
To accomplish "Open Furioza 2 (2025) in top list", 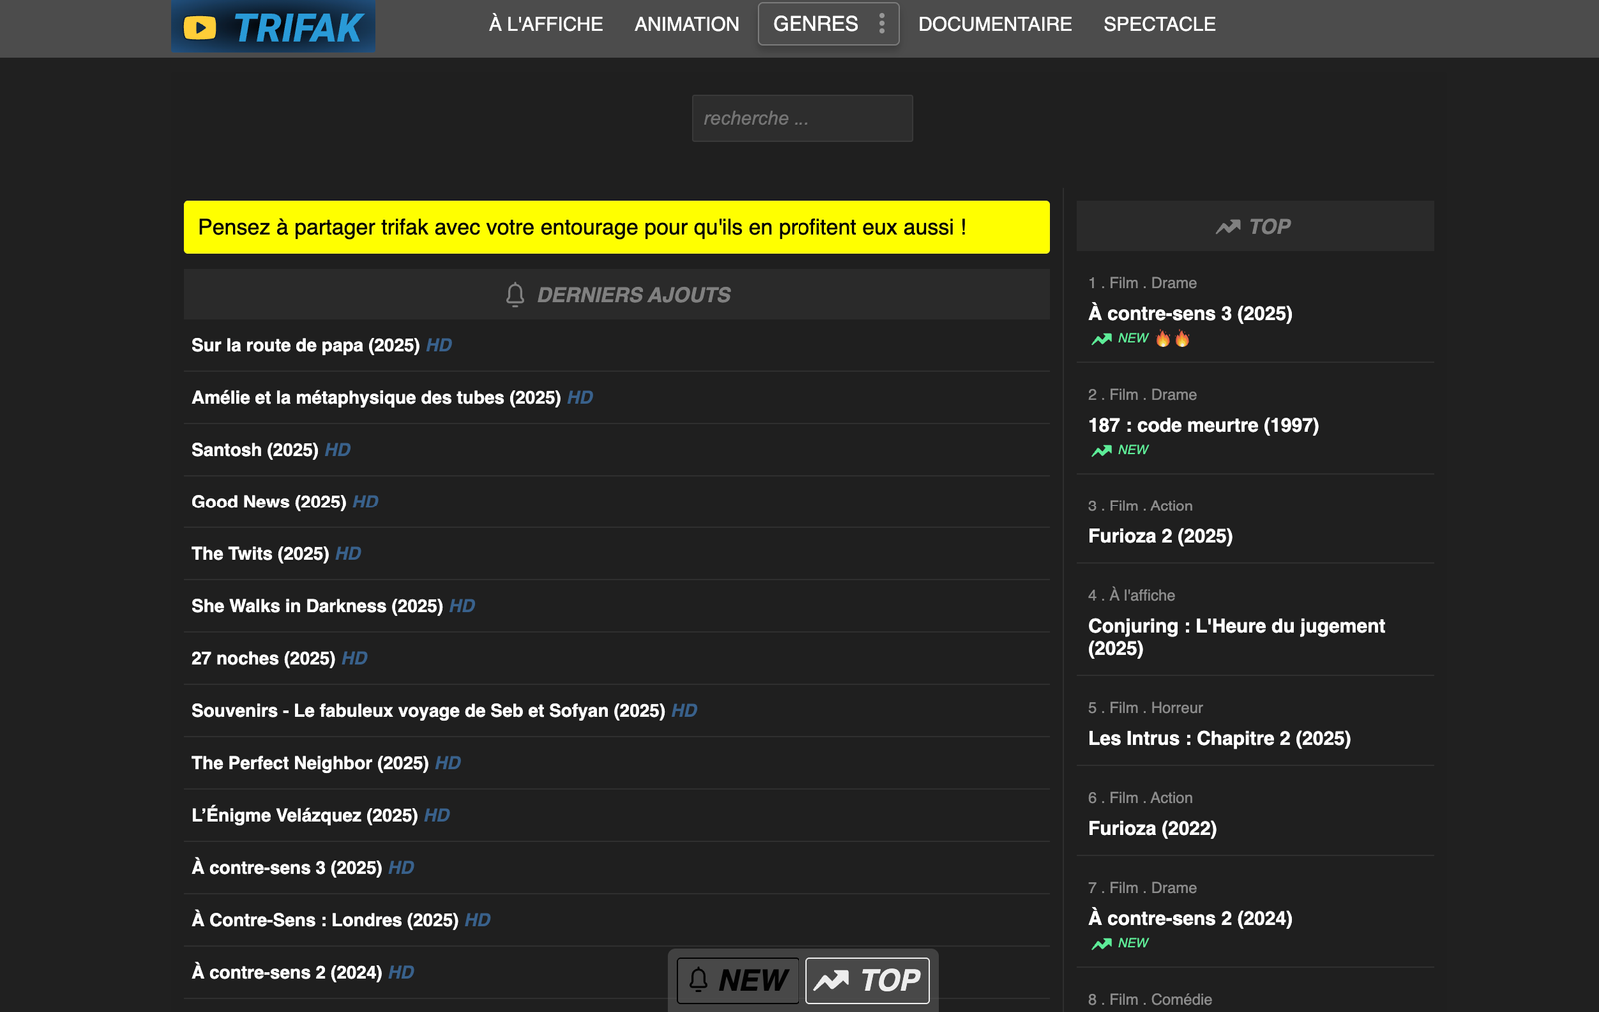I will [x=1160, y=536].
